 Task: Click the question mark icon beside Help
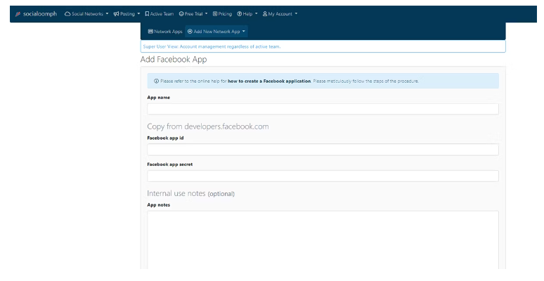click(x=240, y=14)
